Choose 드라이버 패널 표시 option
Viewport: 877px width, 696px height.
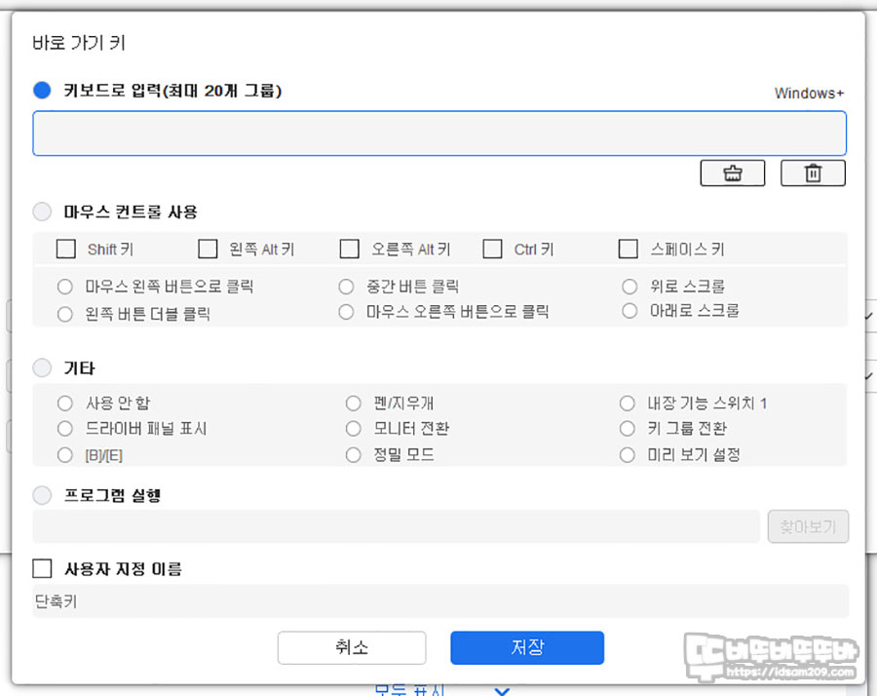click(x=65, y=429)
